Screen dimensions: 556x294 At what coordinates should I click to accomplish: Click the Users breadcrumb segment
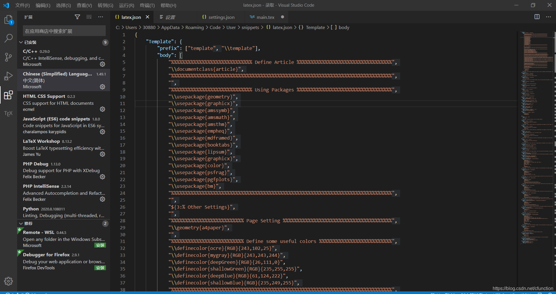pos(131,27)
